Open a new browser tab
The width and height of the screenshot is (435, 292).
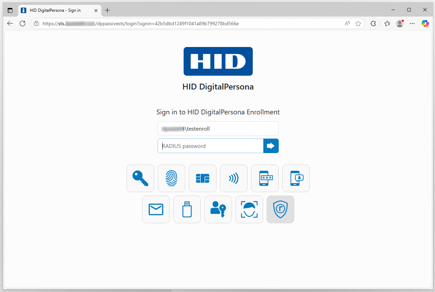coord(107,10)
